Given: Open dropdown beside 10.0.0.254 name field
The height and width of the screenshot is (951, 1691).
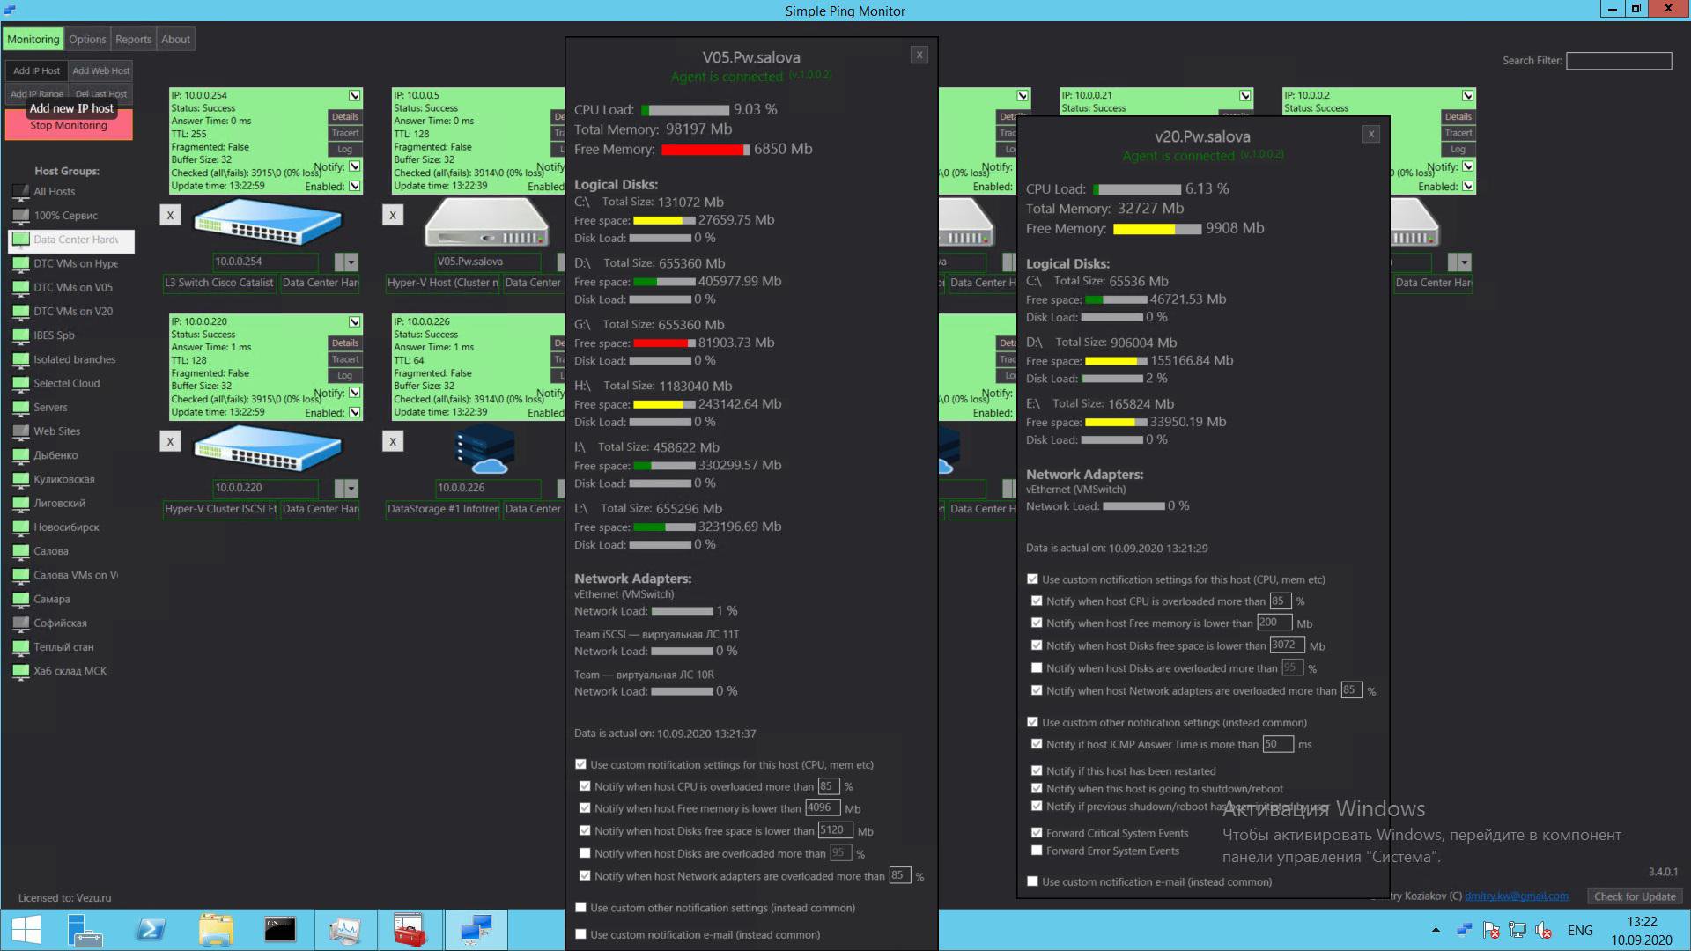Looking at the screenshot, I should (351, 262).
